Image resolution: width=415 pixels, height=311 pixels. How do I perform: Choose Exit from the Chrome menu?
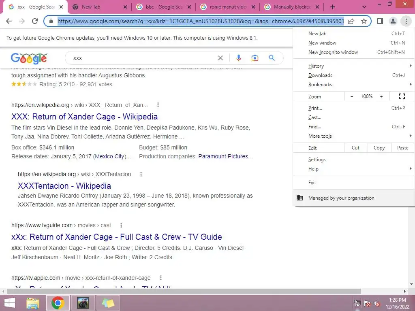click(x=354, y=183)
